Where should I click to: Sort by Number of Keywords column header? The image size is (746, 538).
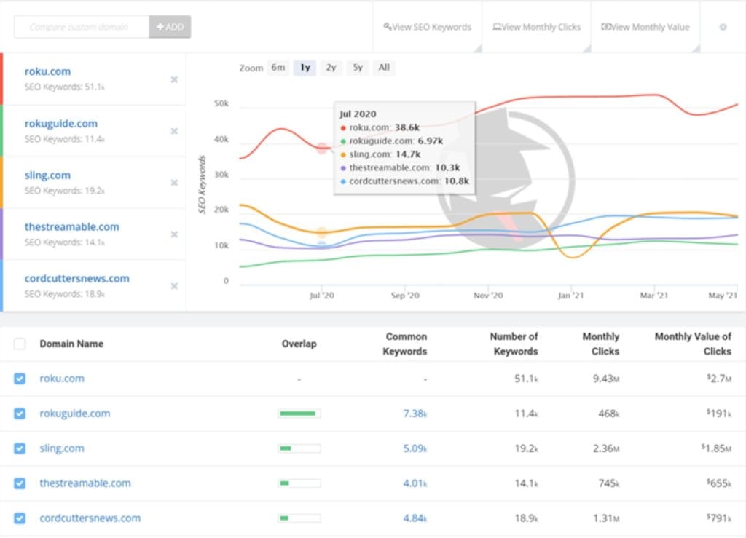click(514, 344)
